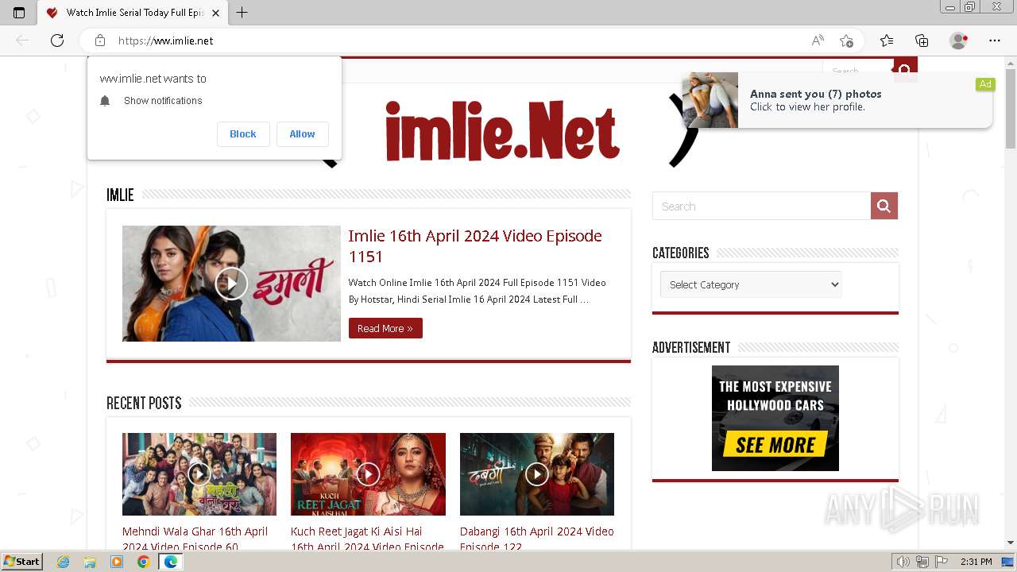Open volume speaker tray icon
This screenshot has width=1017, height=572.
pyautogui.click(x=903, y=562)
